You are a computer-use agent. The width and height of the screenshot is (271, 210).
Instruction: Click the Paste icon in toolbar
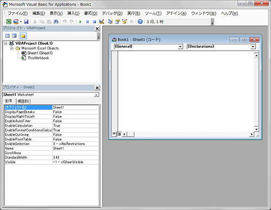49,22
